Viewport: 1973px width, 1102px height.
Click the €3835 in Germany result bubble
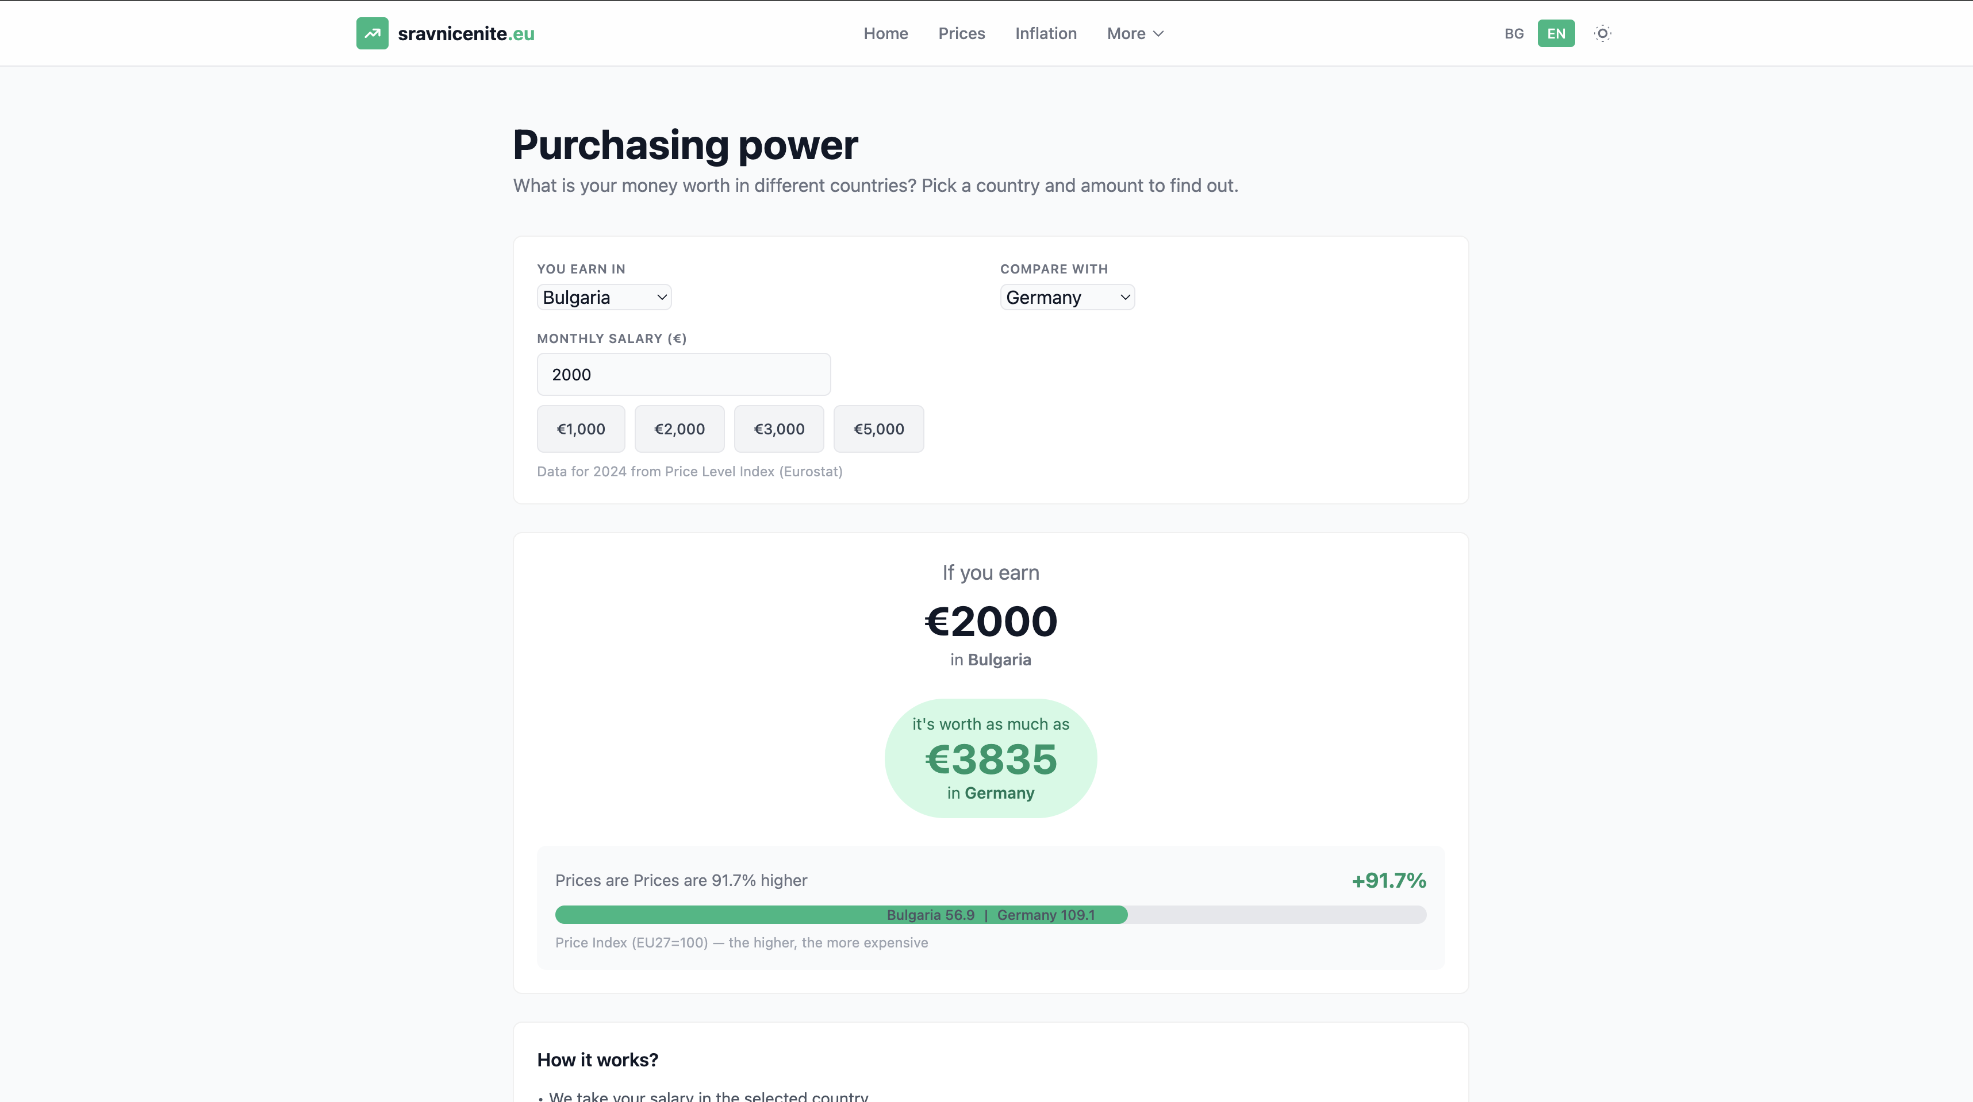click(x=991, y=758)
